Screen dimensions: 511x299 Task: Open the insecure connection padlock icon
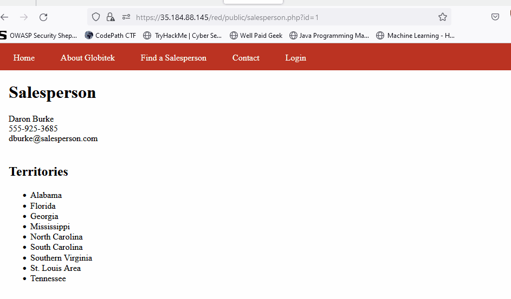(x=111, y=17)
